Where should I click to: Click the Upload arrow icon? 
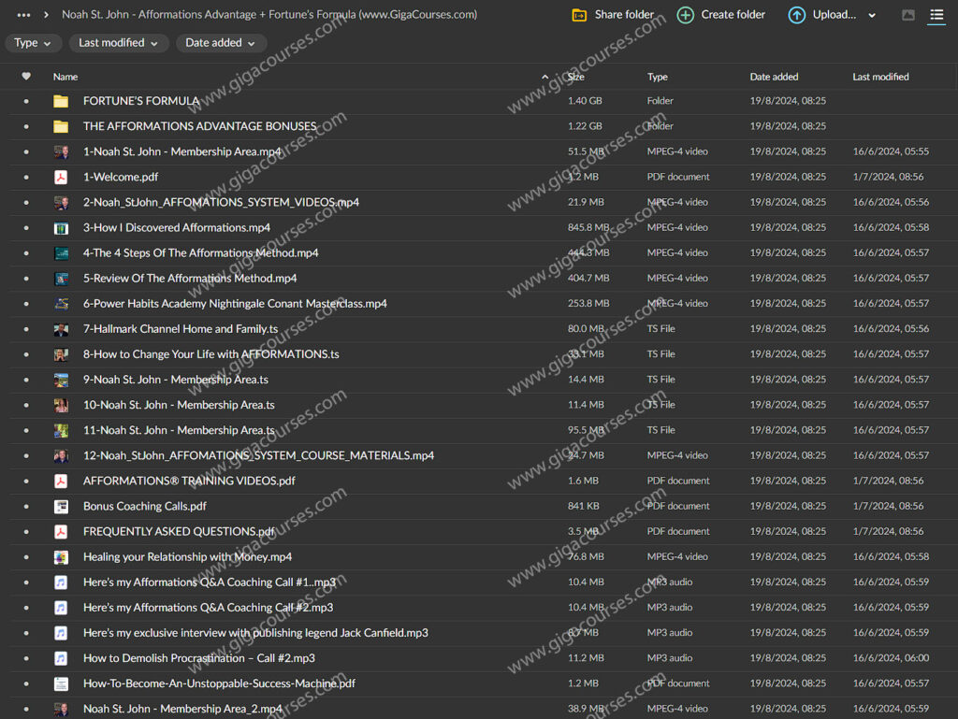coord(796,15)
